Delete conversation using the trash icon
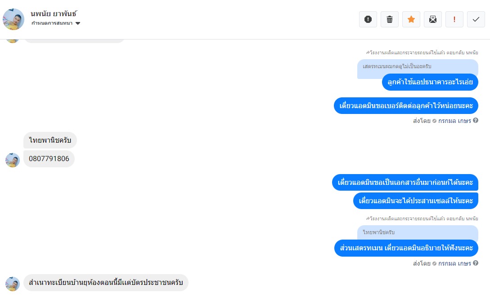The height and width of the screenshot is (297, 490). click(389, 19)
